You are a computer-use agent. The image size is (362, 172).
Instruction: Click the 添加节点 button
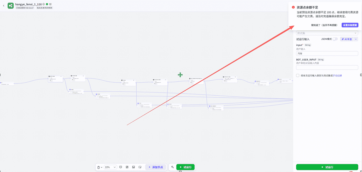[156, 167]
